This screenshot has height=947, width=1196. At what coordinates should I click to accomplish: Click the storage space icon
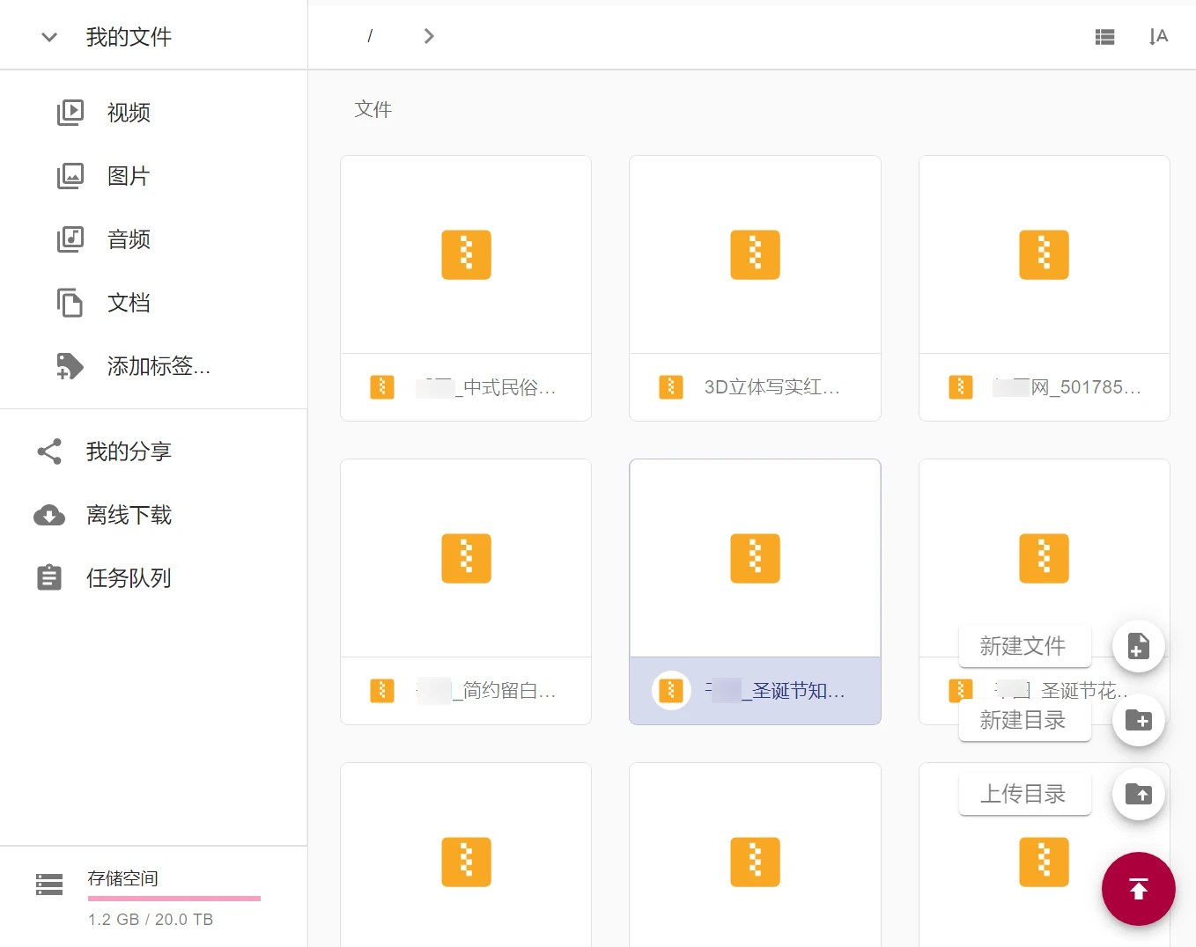coord(49,885)
